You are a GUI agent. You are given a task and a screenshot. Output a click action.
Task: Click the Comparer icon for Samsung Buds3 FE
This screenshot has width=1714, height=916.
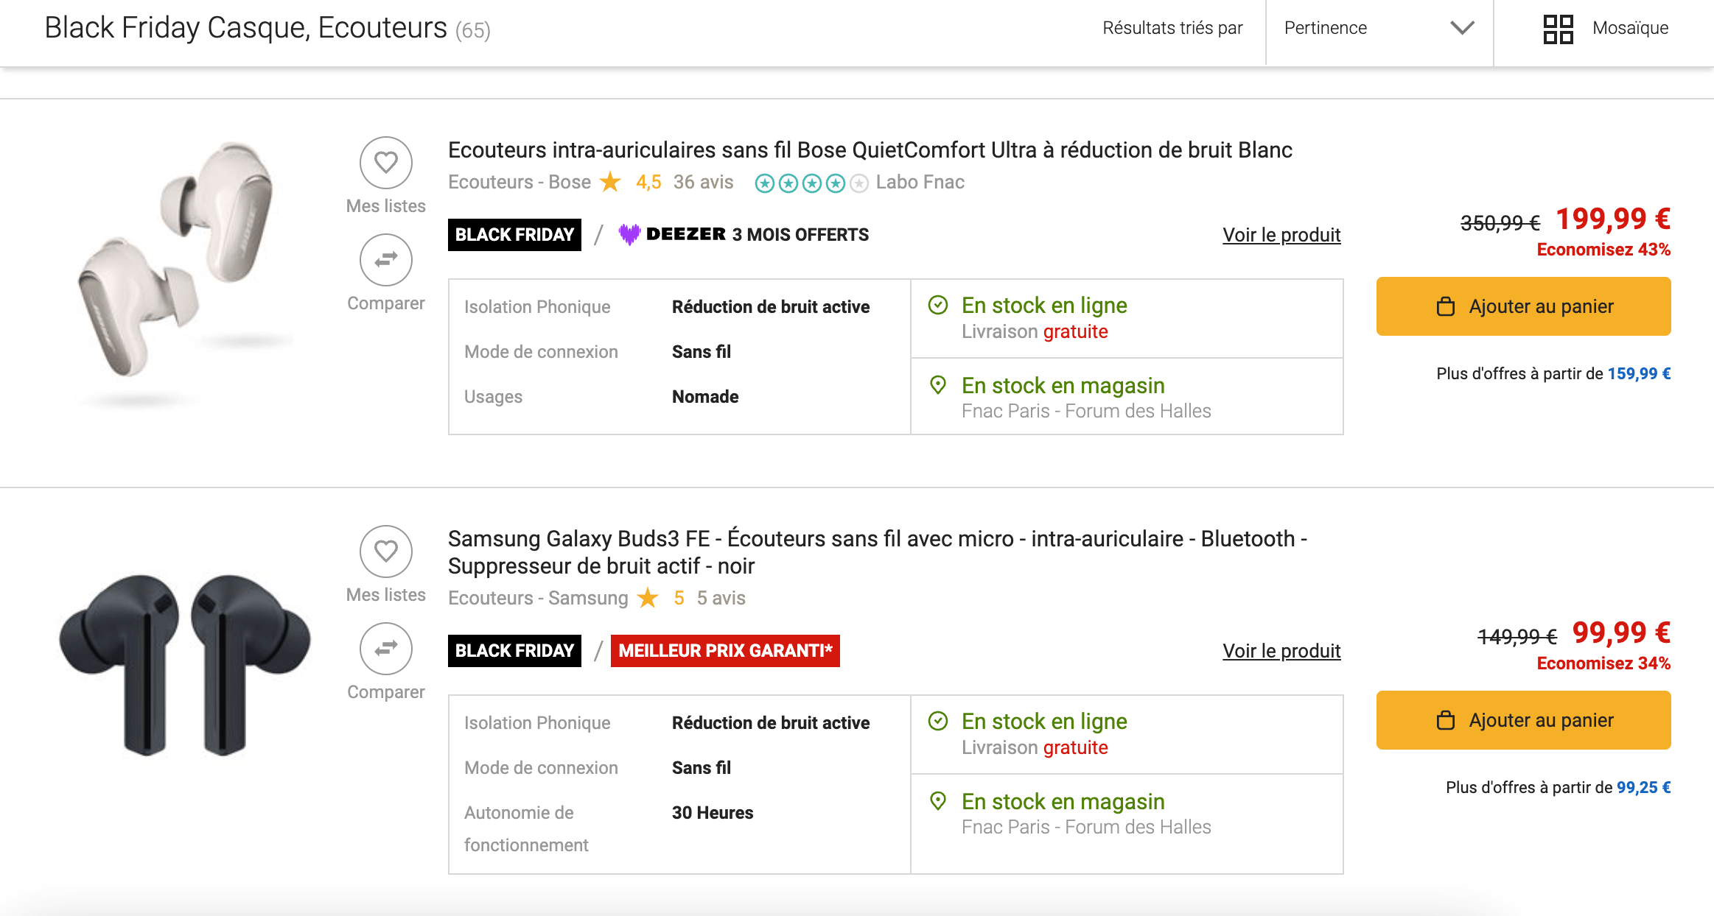pos(385,649)
